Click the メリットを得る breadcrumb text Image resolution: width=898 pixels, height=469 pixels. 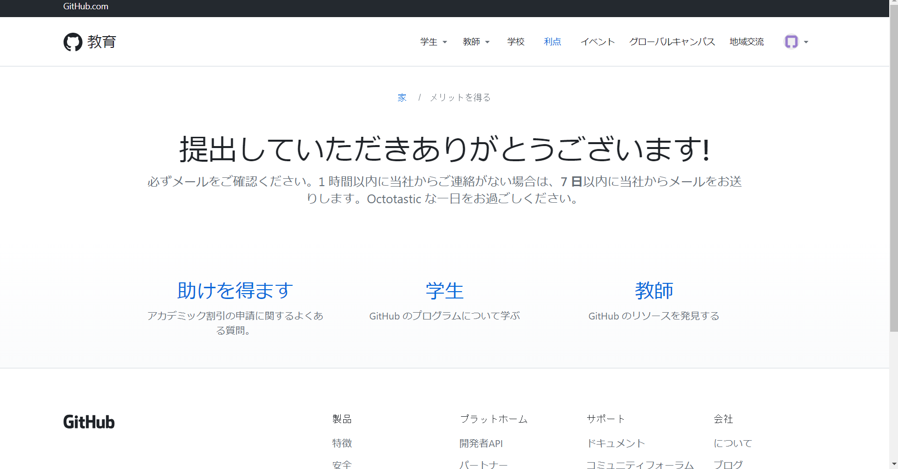tap(460, 98)
